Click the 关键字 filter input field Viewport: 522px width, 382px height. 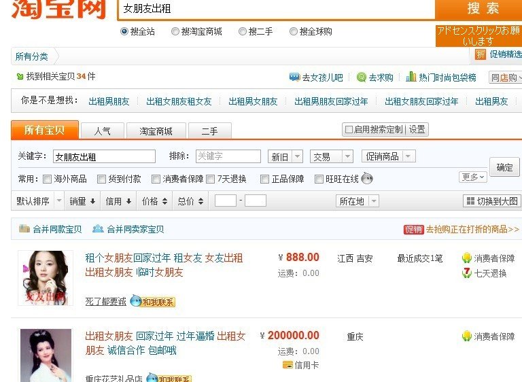click(104, 156)
